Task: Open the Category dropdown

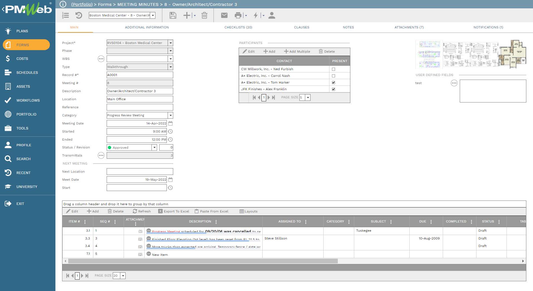Action: tap(170, 115)
